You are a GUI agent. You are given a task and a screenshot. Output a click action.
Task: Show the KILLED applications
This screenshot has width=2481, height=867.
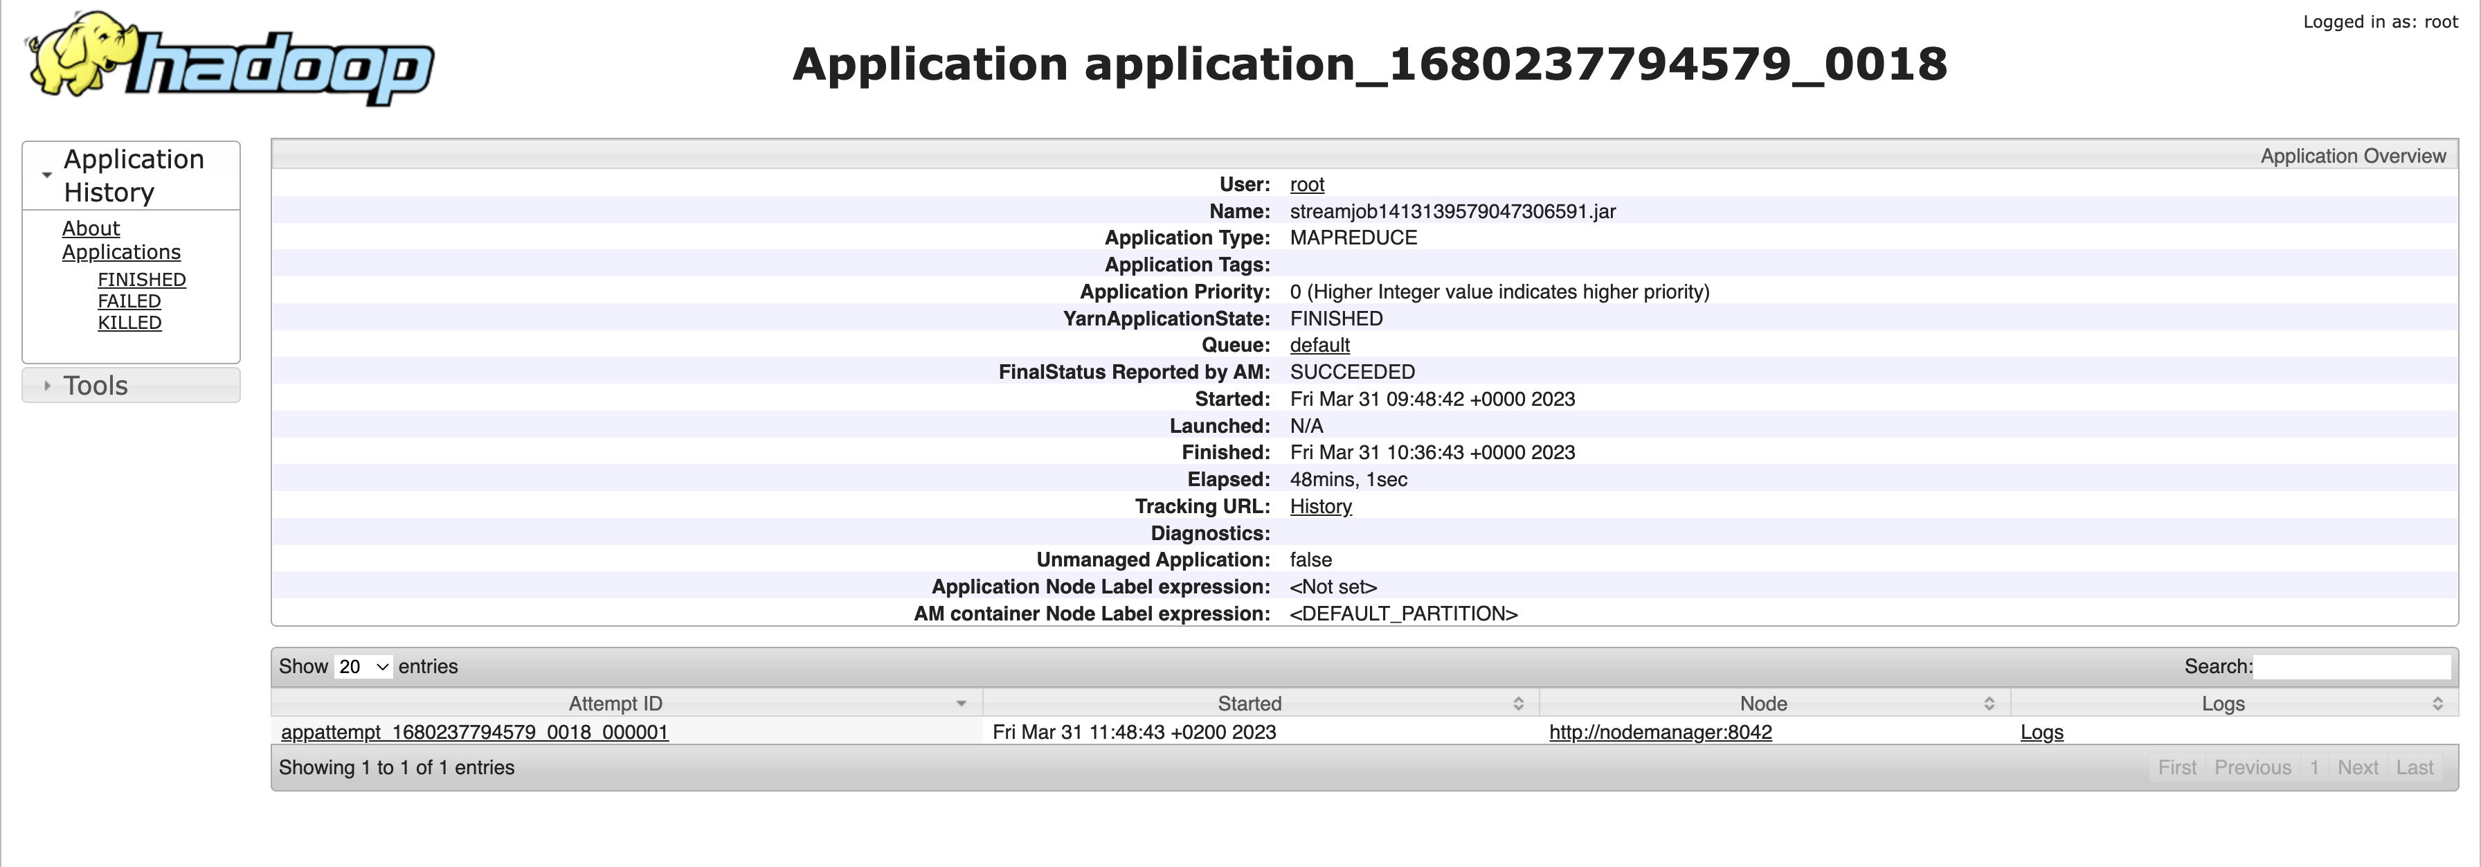(129, 323)
